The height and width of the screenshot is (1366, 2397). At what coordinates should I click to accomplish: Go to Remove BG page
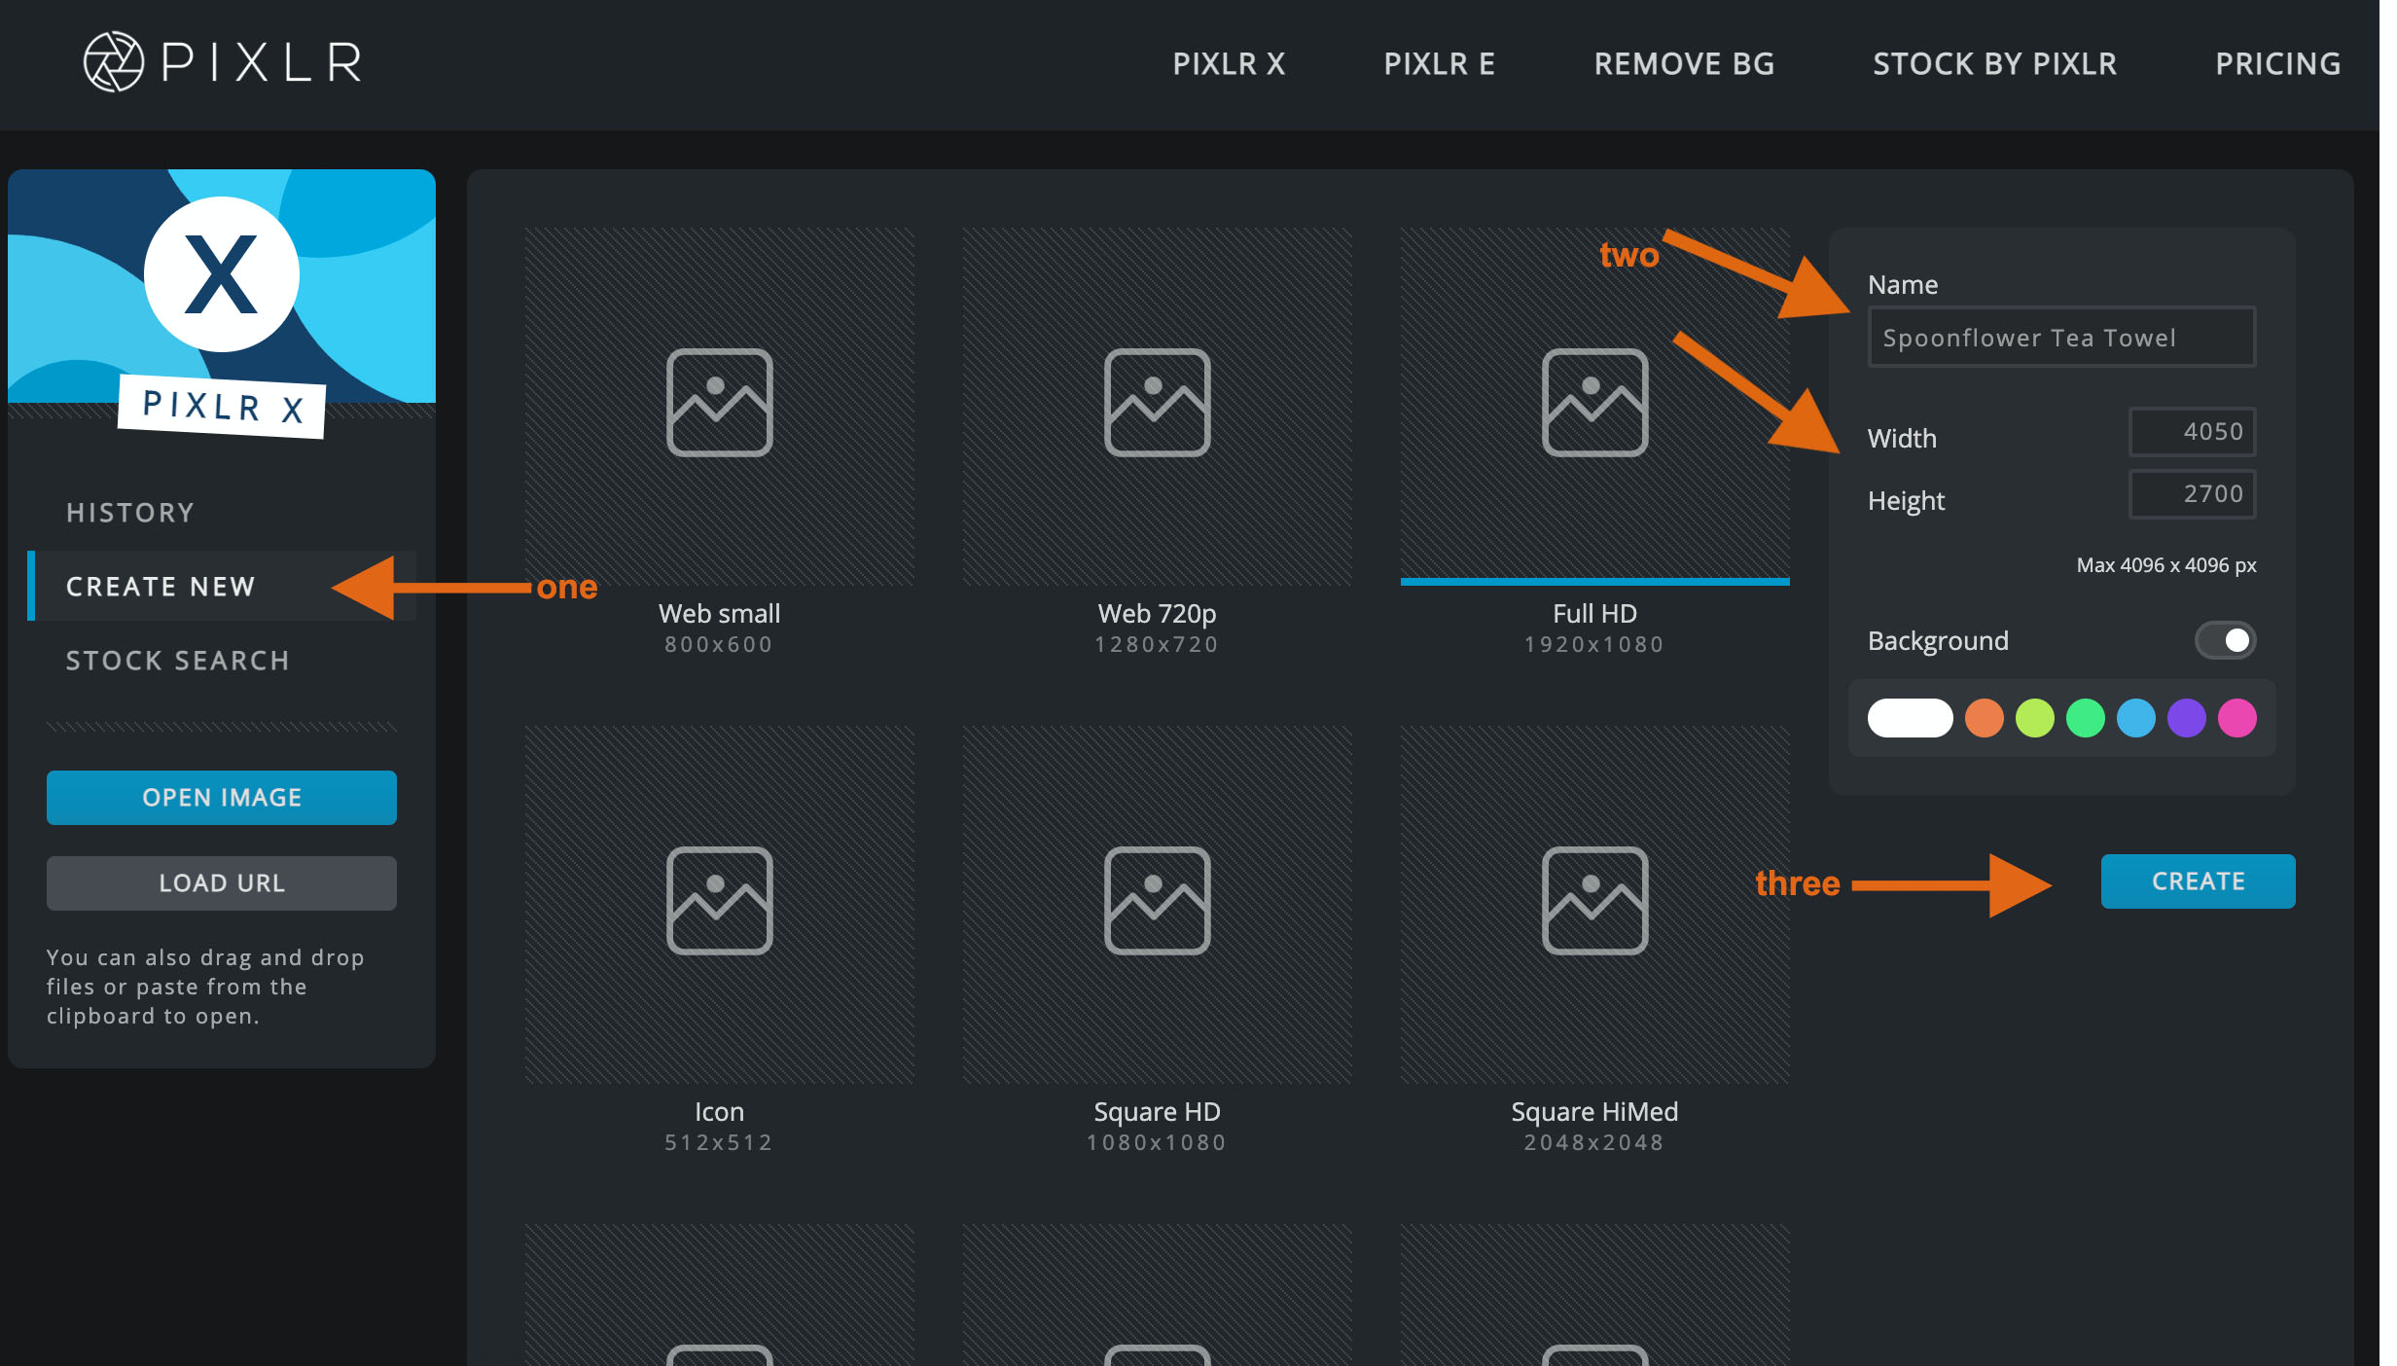1684,64
